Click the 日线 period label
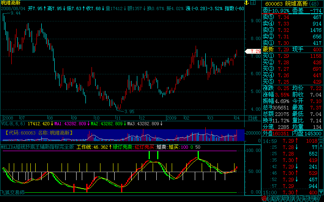324x202 pixels. (x=253, y=118)
